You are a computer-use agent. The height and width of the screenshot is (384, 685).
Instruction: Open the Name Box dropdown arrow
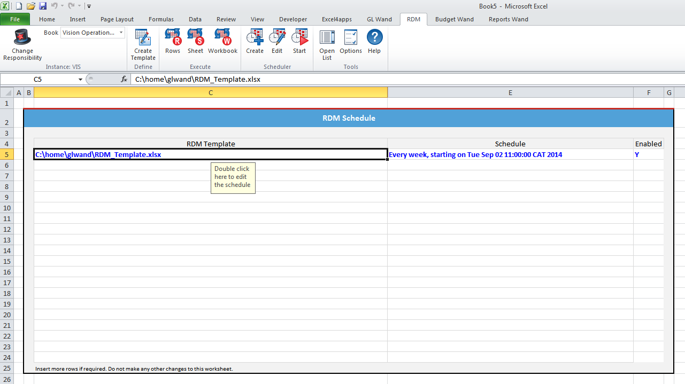click(x=80, y=79)
